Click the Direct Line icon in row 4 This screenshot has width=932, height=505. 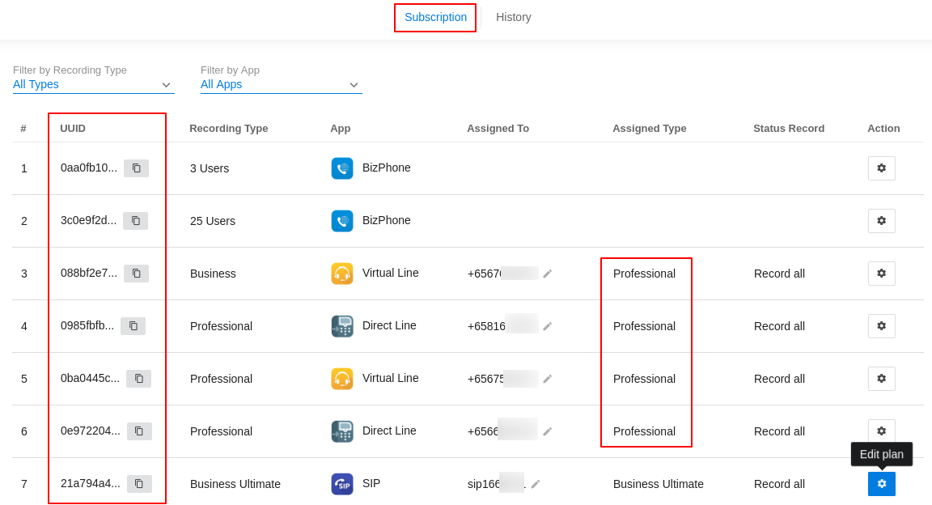(x=341, y=326)
